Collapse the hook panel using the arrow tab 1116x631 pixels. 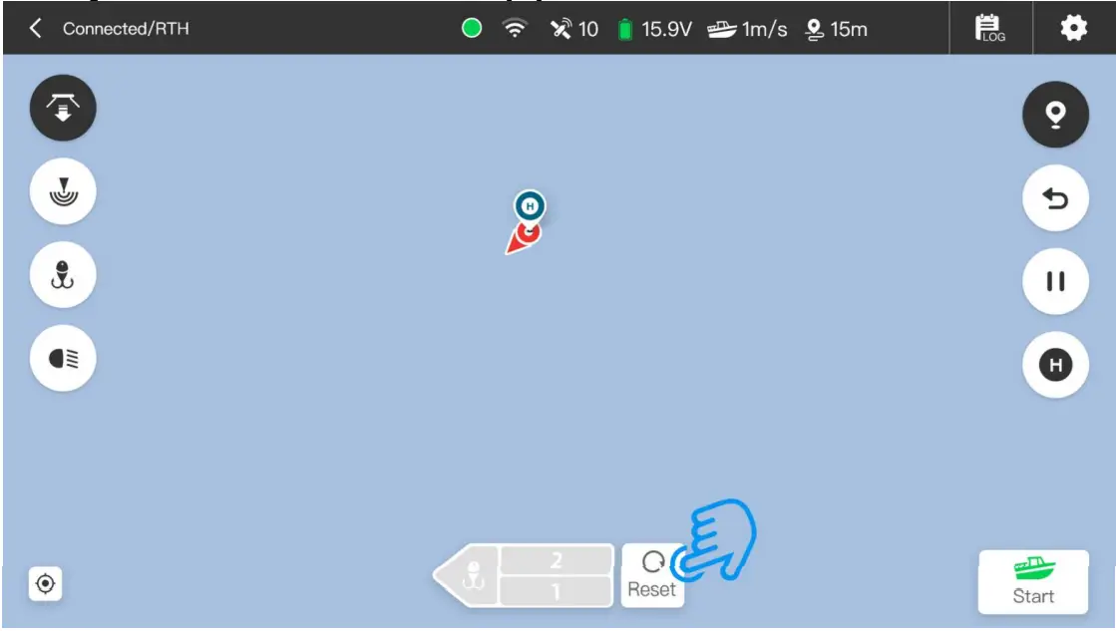click(x=467, y=575)
